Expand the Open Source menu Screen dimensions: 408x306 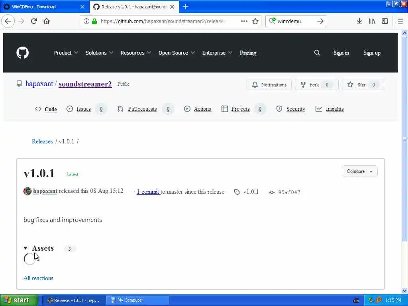(177, 53)
